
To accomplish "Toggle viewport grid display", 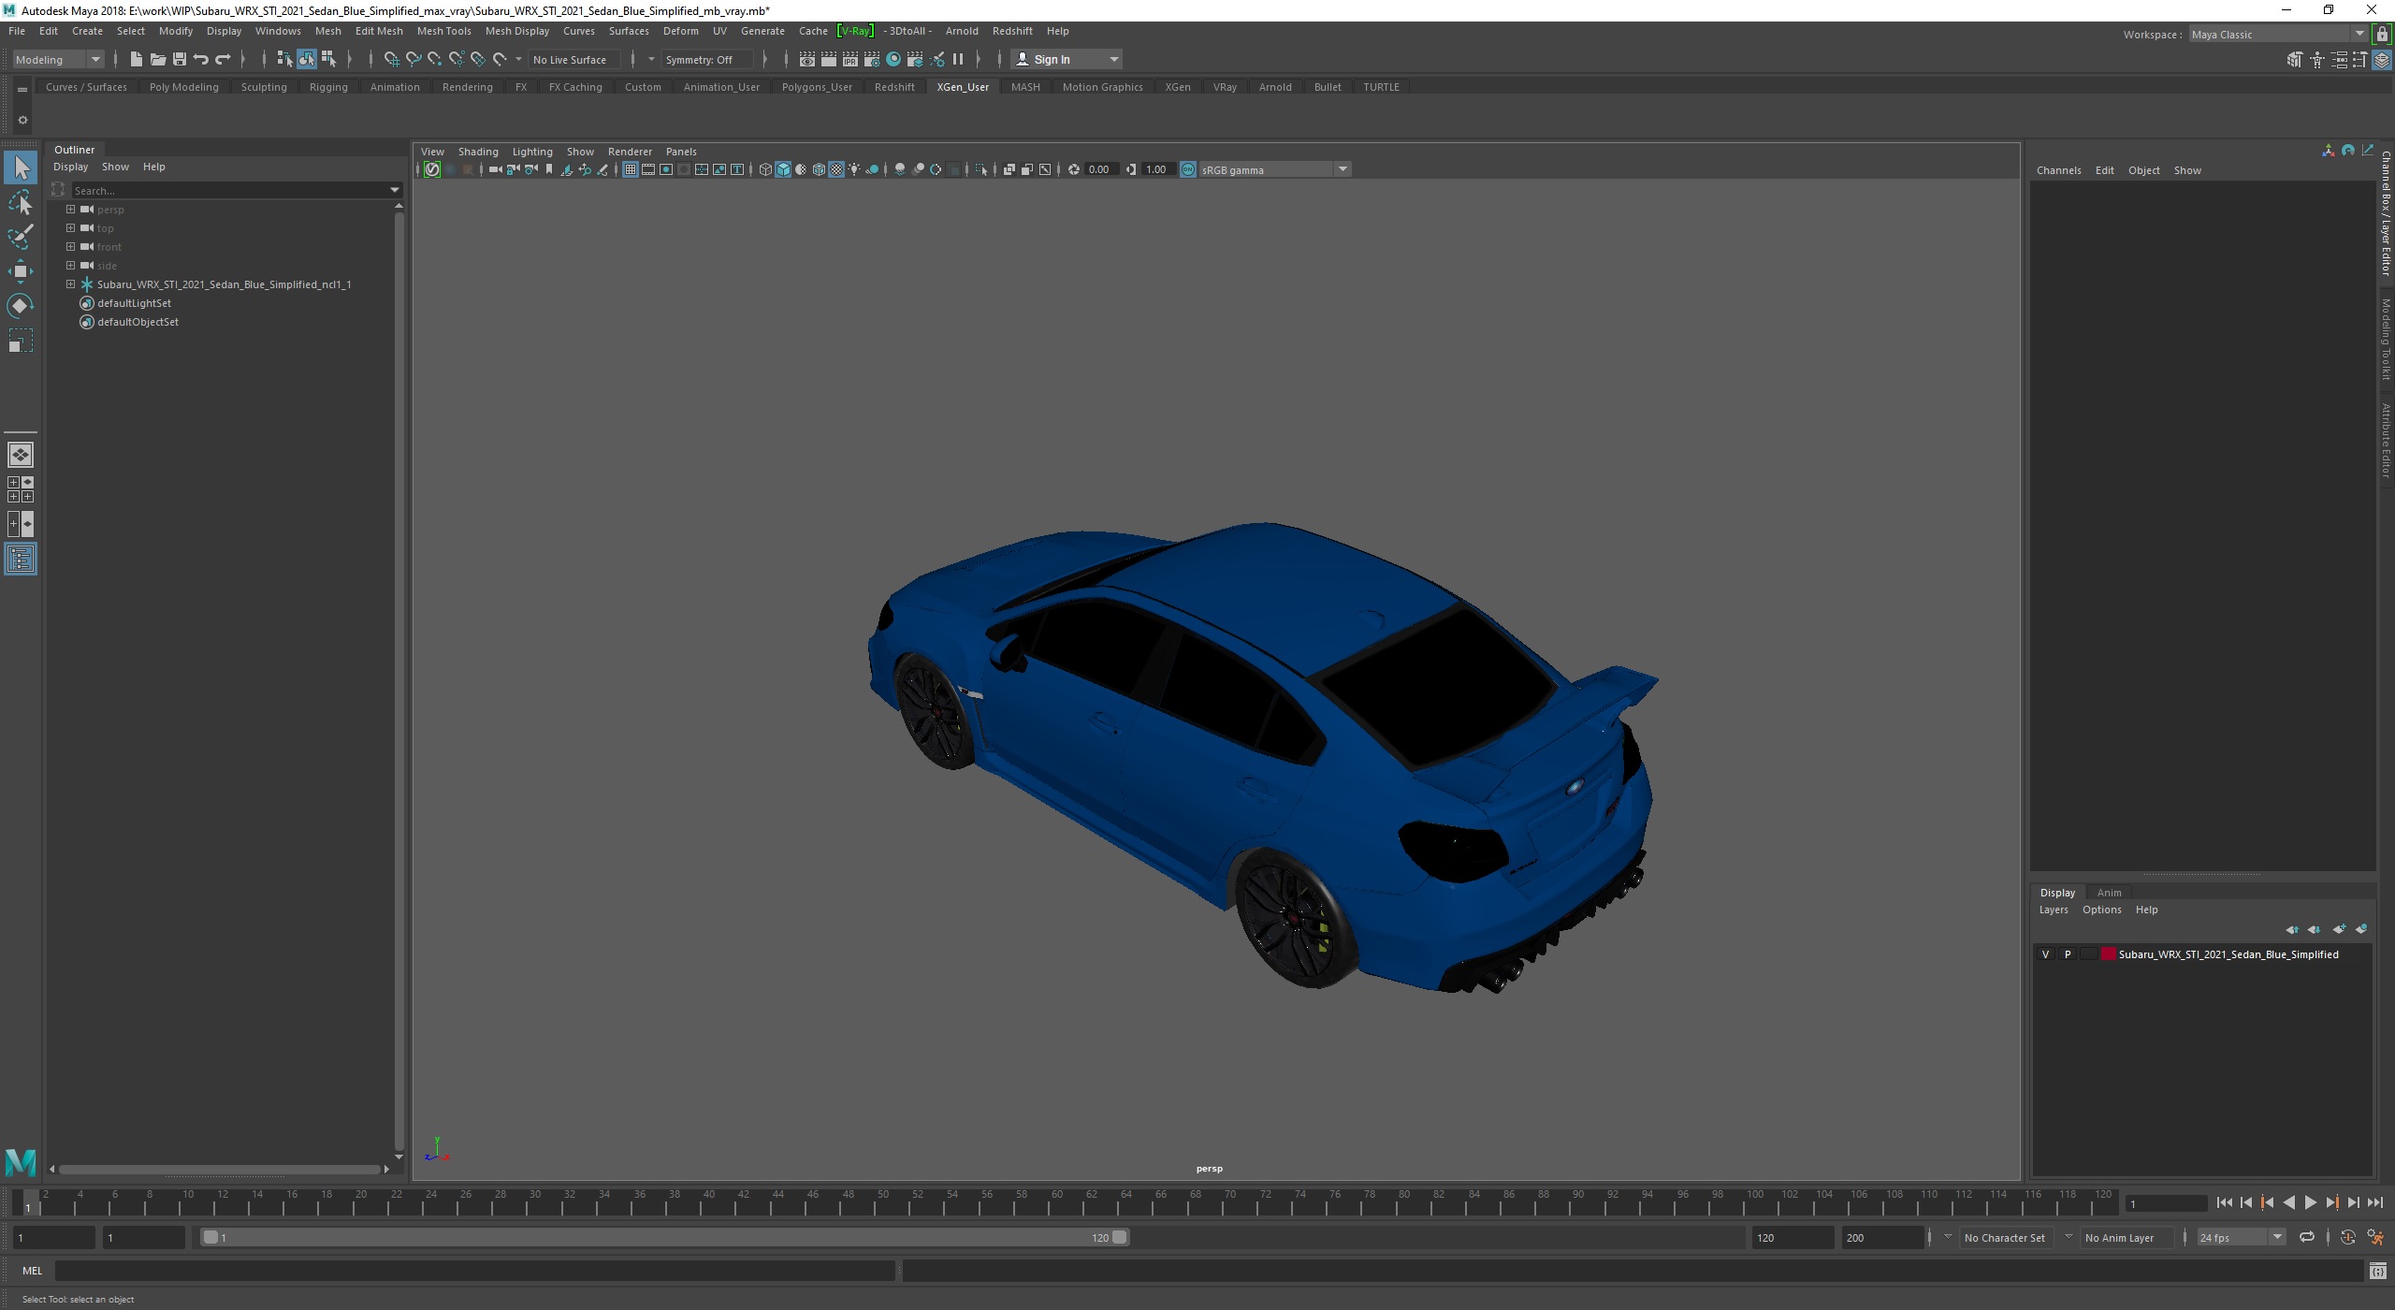I will point(630,169).
